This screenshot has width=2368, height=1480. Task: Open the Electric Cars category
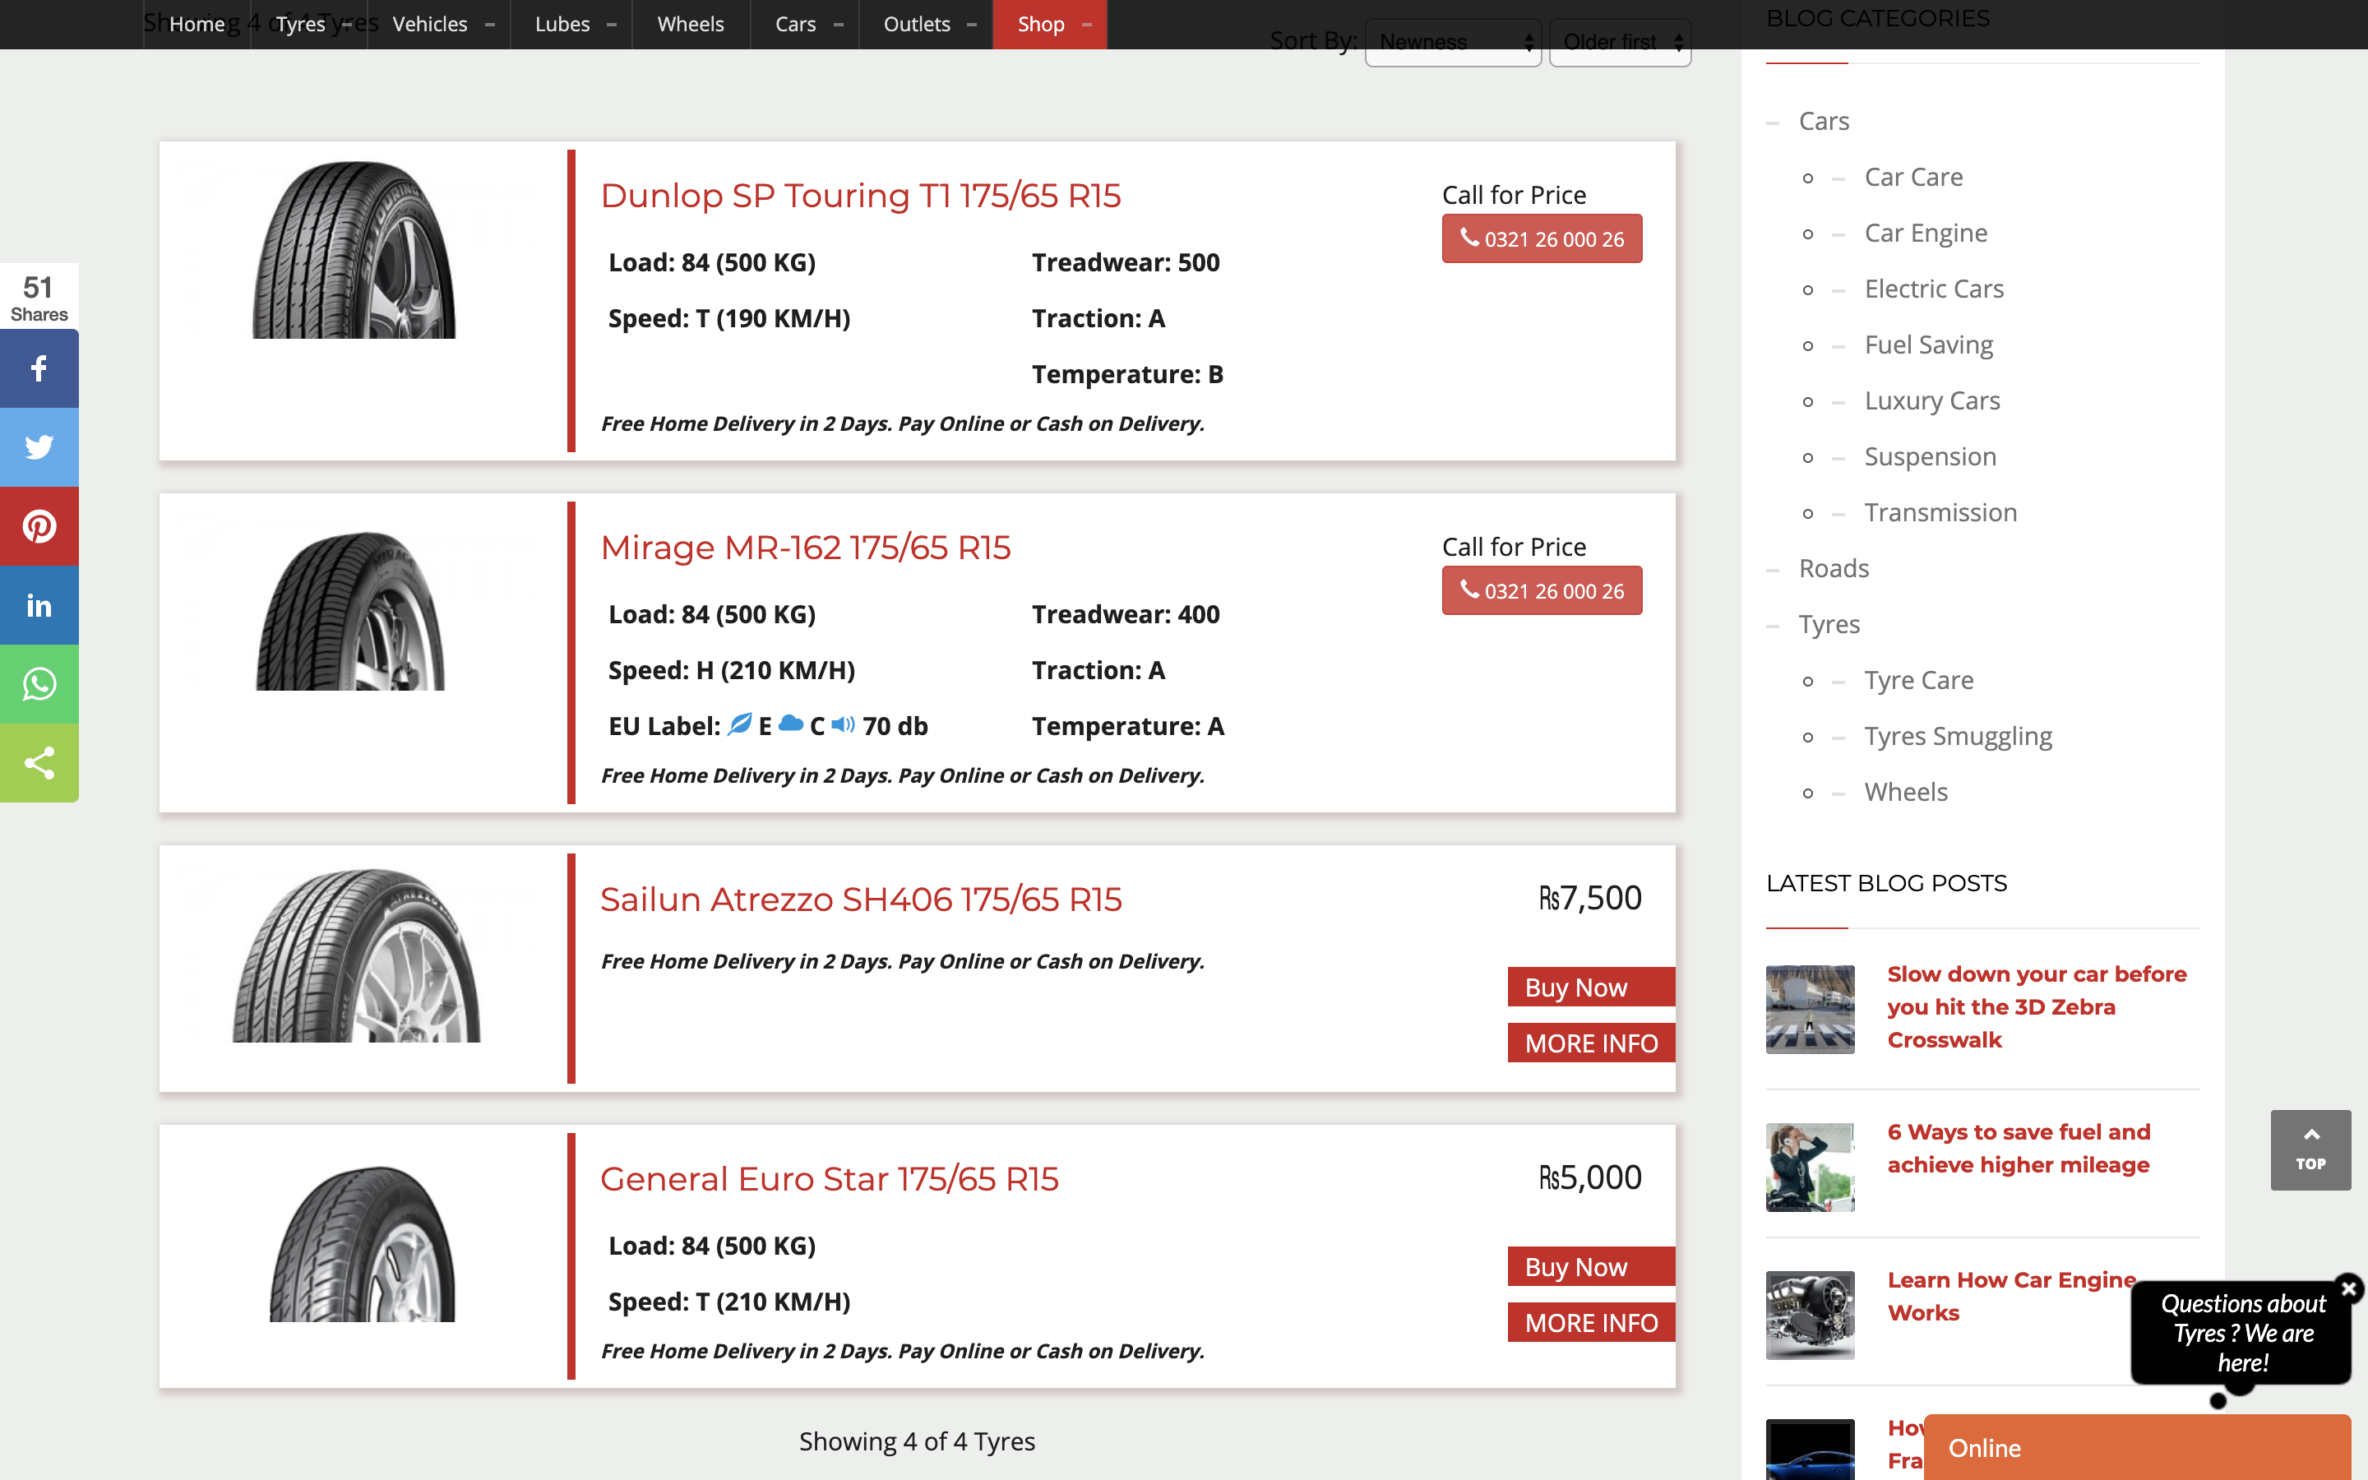click(x=1934, y=288)
